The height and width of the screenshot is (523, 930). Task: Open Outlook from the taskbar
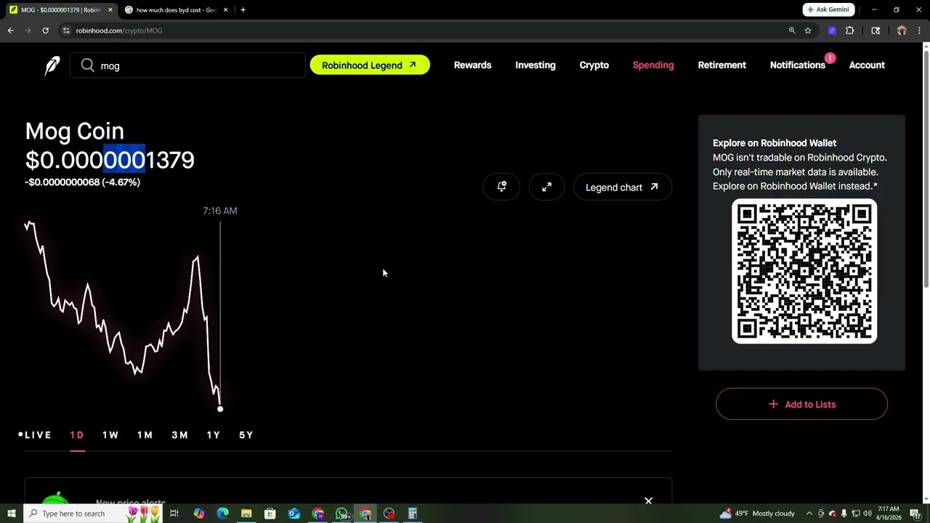(x=294, y=514)
